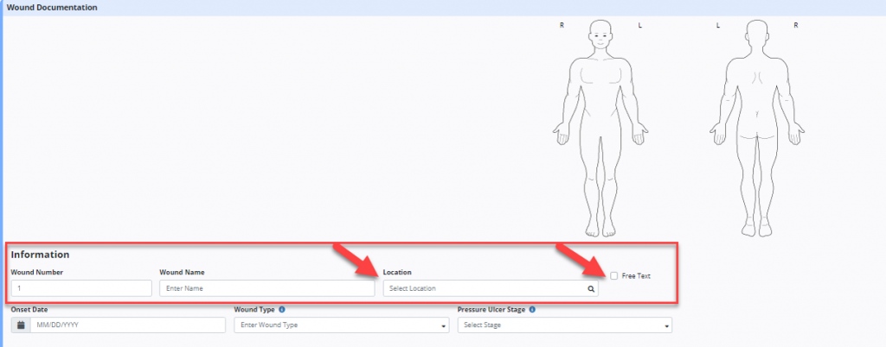886x347 pixels.
Task: Click the MM/DD/YYYY Onset Date input
Action: point(126,325)
